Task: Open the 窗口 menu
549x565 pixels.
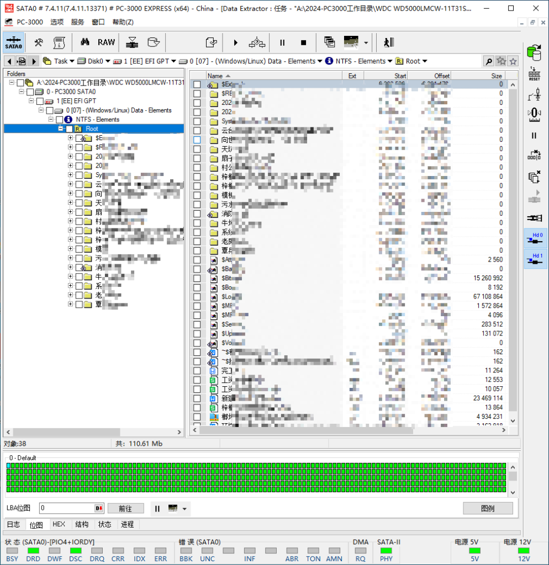Action: pos(98,22)
